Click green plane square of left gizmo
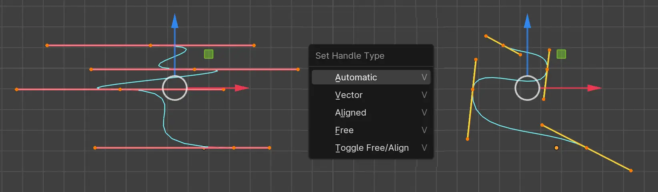658x192 pixels. [209, 54]
